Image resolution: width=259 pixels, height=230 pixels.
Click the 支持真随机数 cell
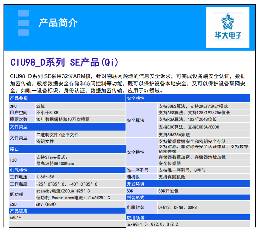pyautogui.click(x=172, y=177)
